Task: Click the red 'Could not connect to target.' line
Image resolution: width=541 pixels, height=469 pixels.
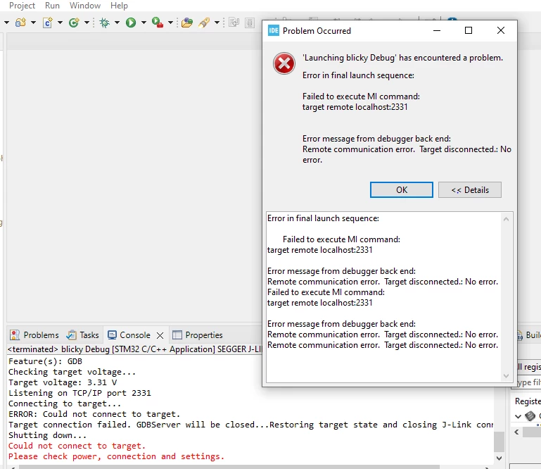Action: coord(77,446)
